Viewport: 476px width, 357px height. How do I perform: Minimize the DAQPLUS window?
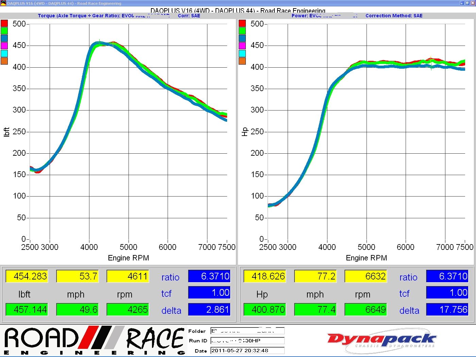[x=462, y=3]
